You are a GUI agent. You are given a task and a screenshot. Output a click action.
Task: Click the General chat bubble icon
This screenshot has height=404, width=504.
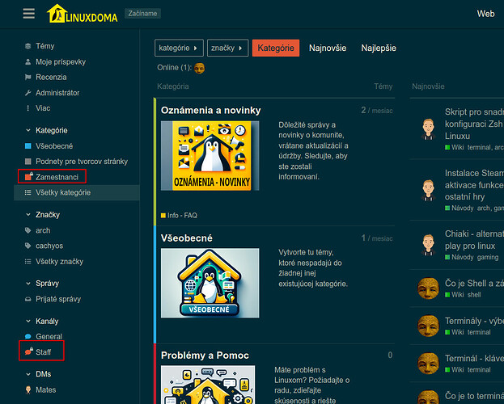point(28,337)
